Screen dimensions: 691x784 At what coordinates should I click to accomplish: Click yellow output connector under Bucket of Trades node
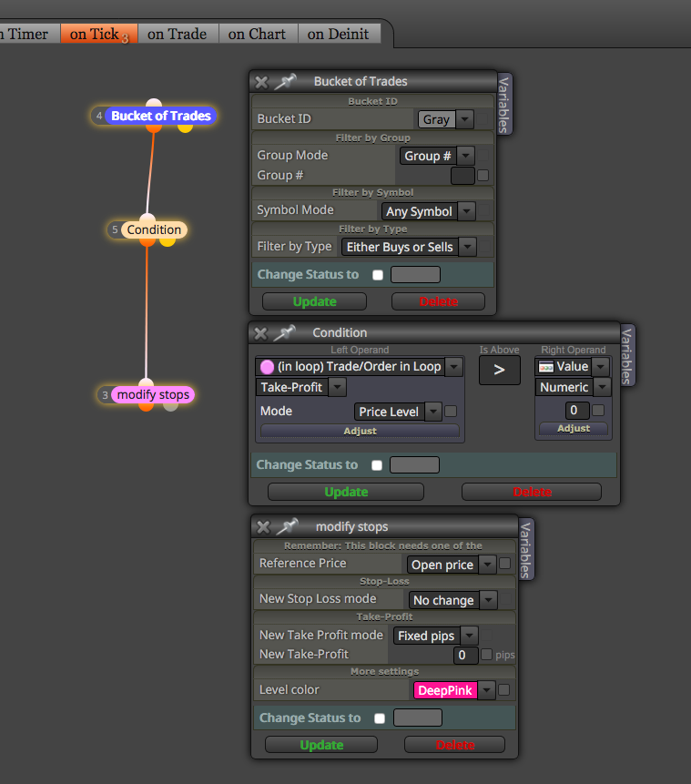tap(185, 128)
